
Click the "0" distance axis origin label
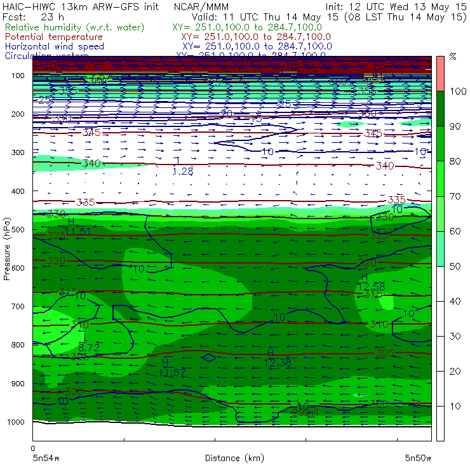pyautogui.click(x=32, y=448)
